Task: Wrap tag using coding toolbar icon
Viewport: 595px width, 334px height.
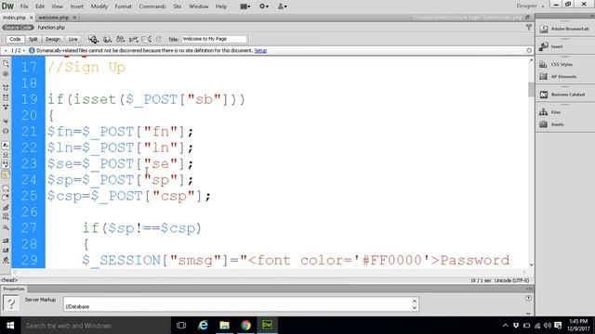Action: [6, 207]
